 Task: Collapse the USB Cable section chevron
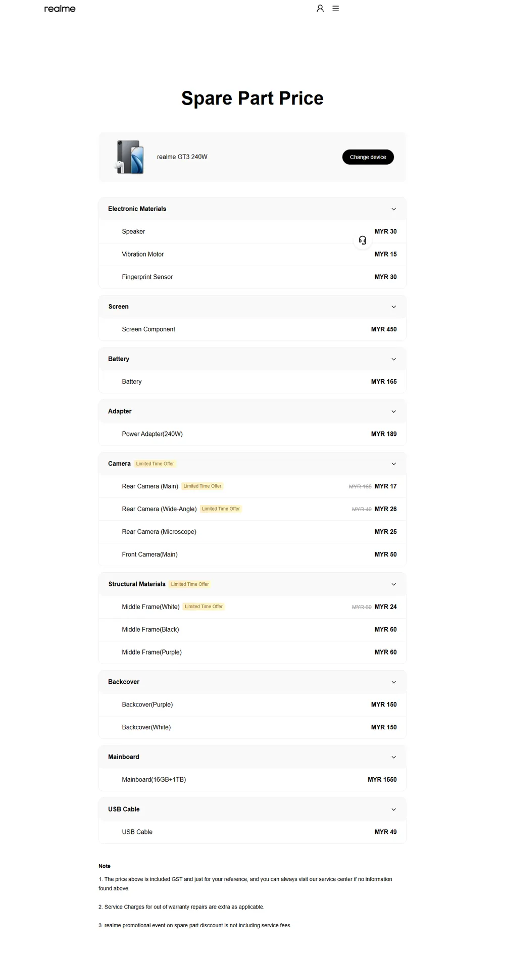point(394,810)
